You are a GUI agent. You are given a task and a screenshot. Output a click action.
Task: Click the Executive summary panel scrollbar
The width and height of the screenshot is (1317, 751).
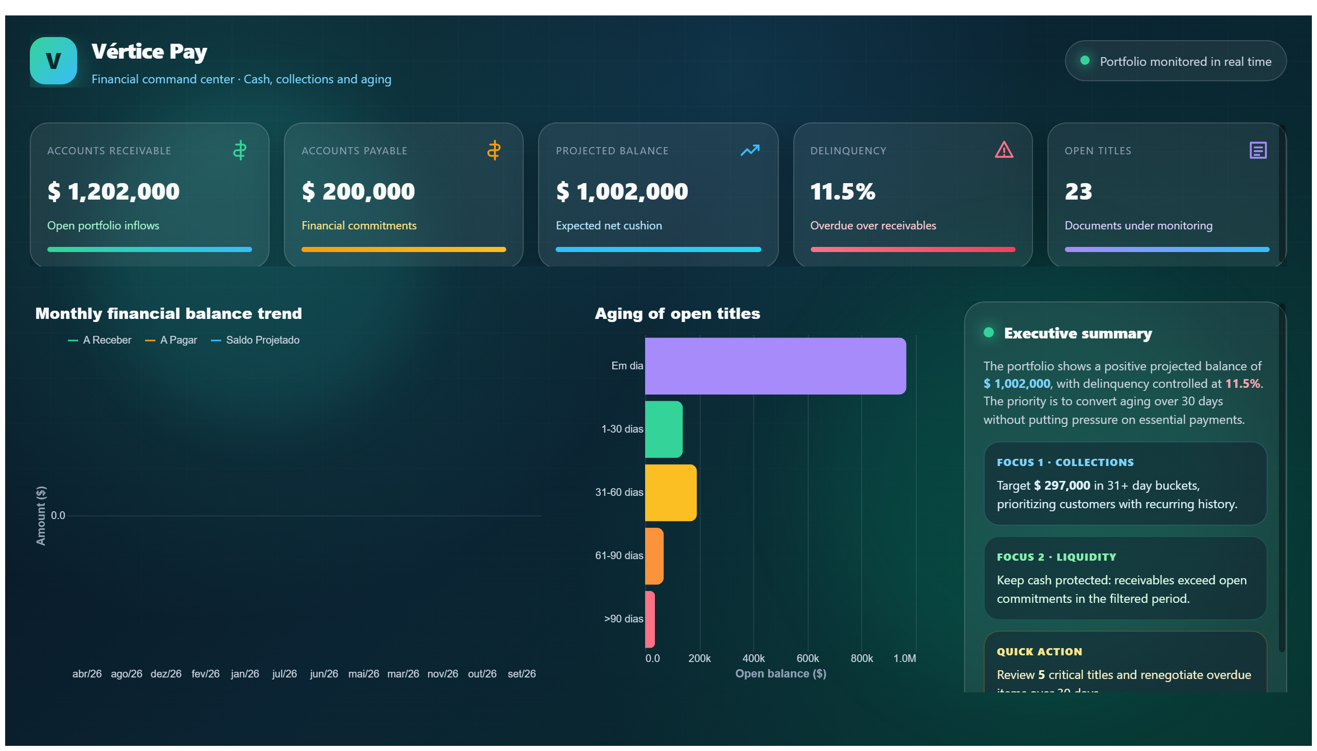click(x=1282, y=478)
